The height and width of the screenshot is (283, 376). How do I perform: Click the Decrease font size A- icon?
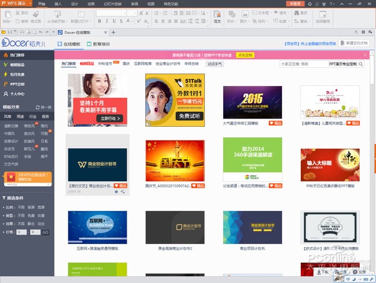click(x=147, y=13)
